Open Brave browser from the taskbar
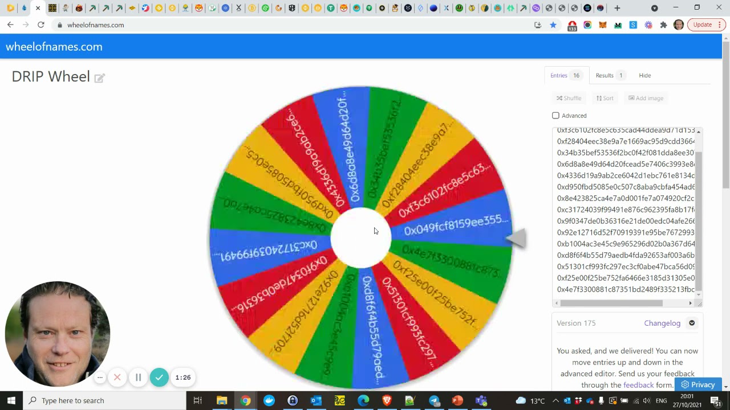The image size is (730, 410). pyautogui.click(x=387, y=400)
